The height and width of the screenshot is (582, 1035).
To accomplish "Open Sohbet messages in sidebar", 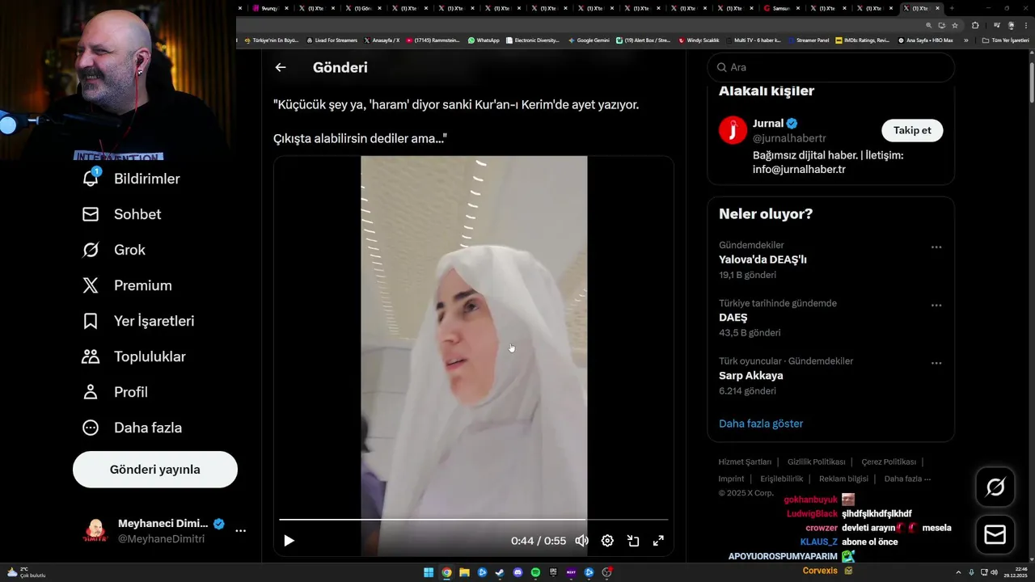I will pyautogui.click(x=122, y=214).
